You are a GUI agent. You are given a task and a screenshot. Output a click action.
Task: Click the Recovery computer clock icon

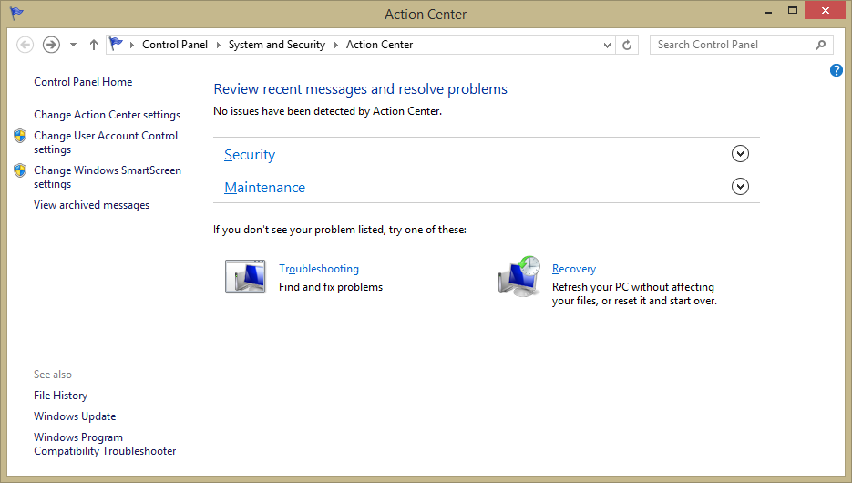tap(519, 276)
